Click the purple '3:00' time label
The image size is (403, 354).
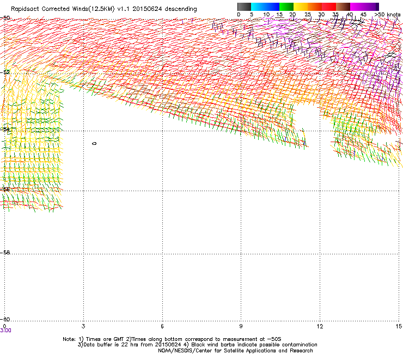[x=5, y=331]
